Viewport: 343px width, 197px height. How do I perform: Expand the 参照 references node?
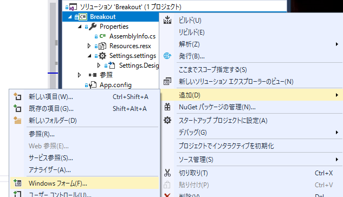pyautogui.click(x=79, y=75)
